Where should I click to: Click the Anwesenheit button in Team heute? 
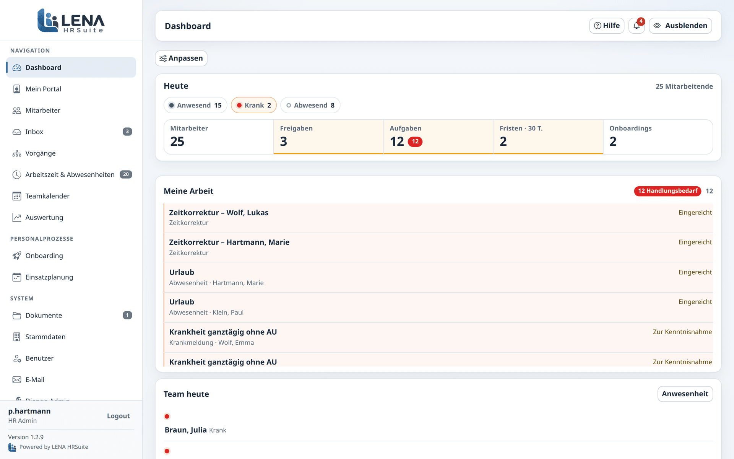click(685, 394)
